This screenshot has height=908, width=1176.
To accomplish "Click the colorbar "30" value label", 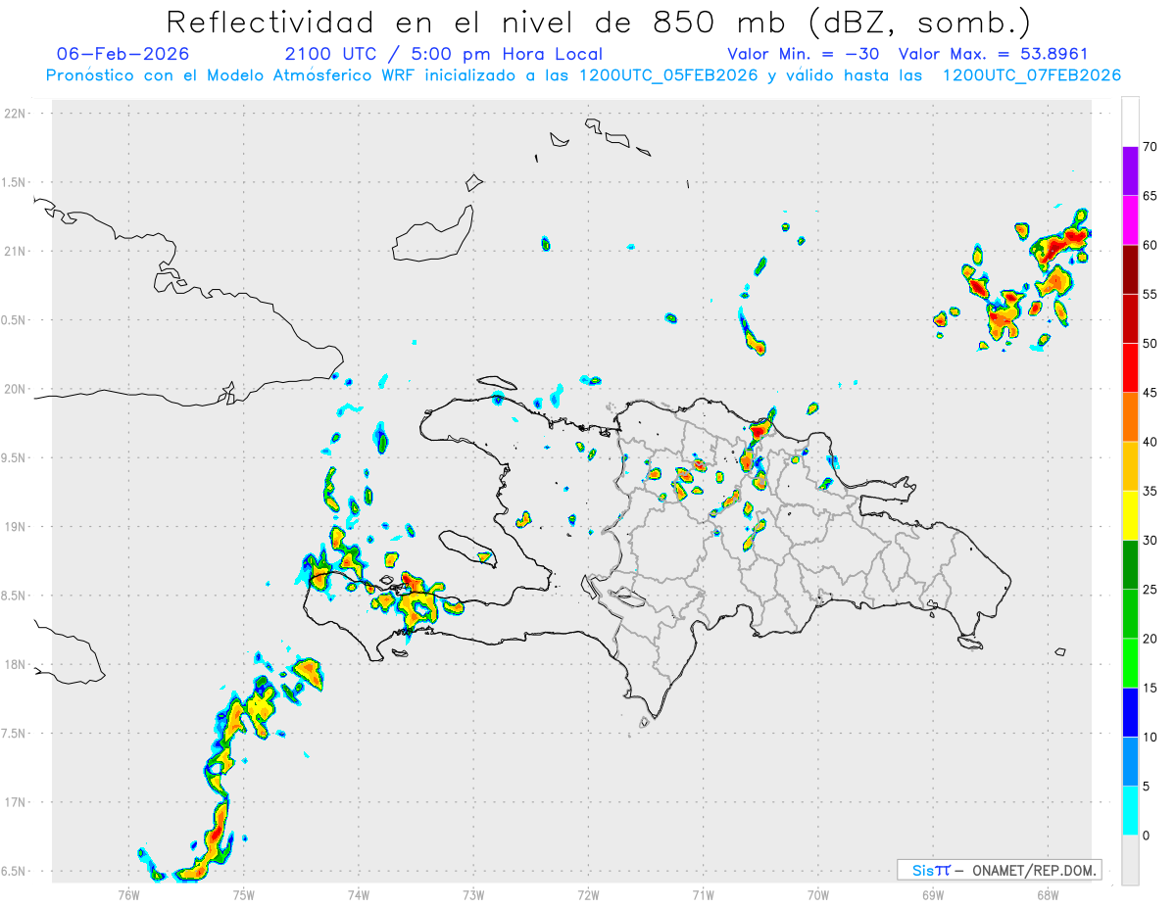I will tap(1151, 541).
